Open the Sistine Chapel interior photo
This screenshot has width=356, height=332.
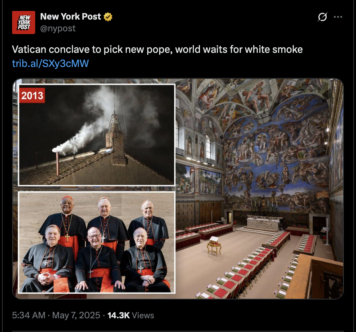[x=259, y=189]
